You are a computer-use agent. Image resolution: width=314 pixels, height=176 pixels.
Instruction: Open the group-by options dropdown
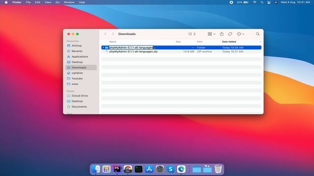pyautogui.click(x=211, y=34)
